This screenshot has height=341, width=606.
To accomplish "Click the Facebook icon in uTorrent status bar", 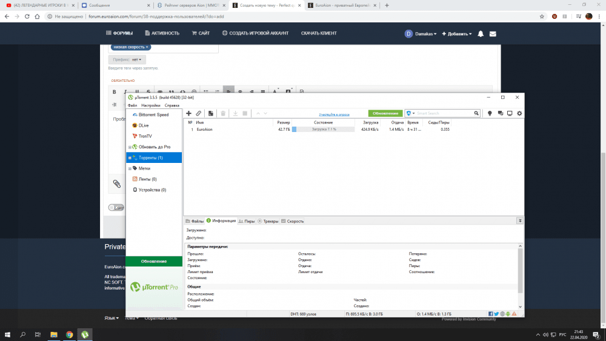I will tap(491, 314).
